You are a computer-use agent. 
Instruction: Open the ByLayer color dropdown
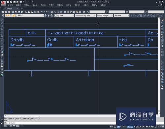click(x=64, y=16)
